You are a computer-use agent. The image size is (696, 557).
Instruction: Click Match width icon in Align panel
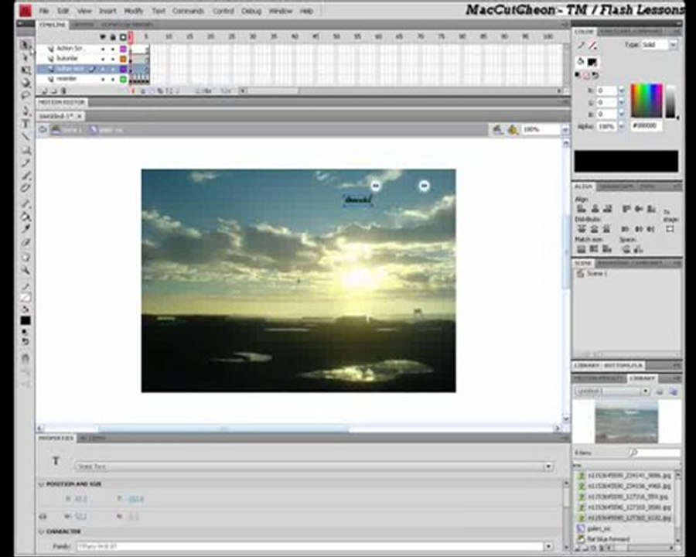click(x=581, y=249)
